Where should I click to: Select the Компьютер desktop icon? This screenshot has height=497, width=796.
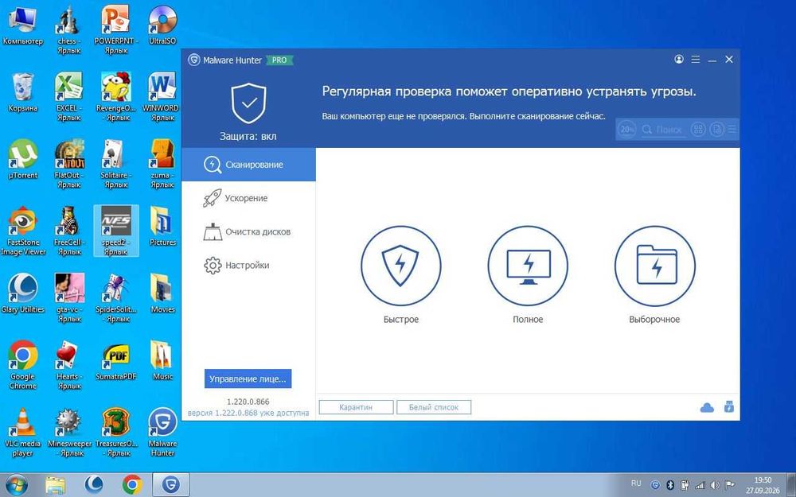click(x=23, y=26)
